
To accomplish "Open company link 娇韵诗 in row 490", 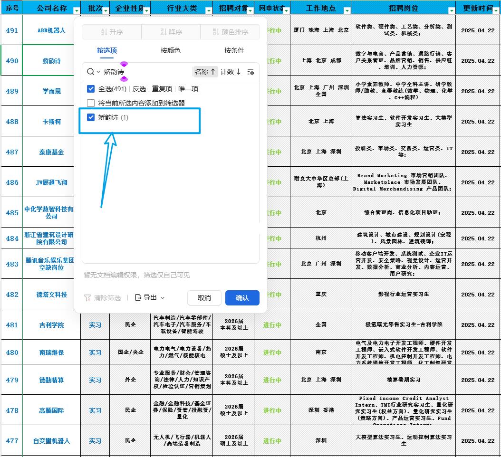I will tap(51, 61).
